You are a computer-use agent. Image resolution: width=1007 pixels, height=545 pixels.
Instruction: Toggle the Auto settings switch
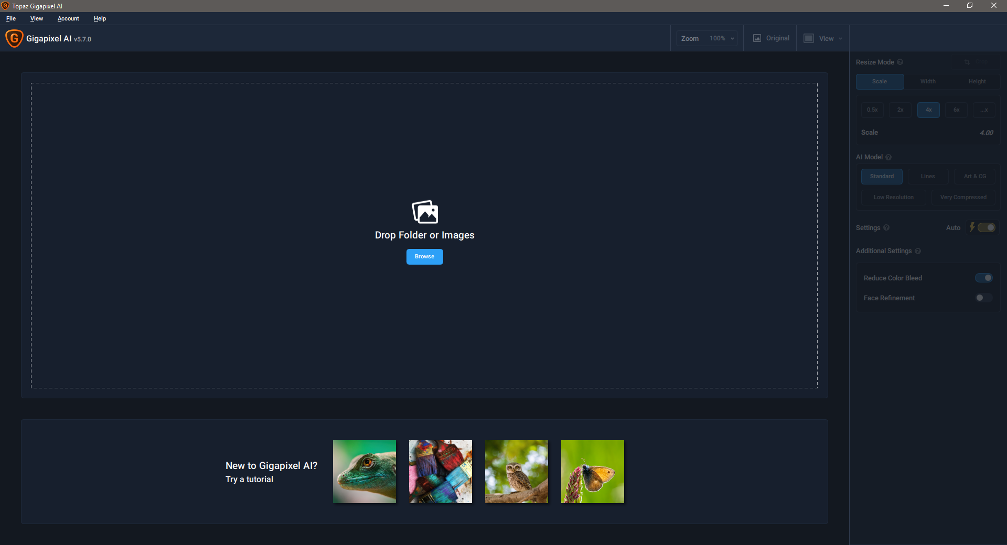[x=986, y=227]
